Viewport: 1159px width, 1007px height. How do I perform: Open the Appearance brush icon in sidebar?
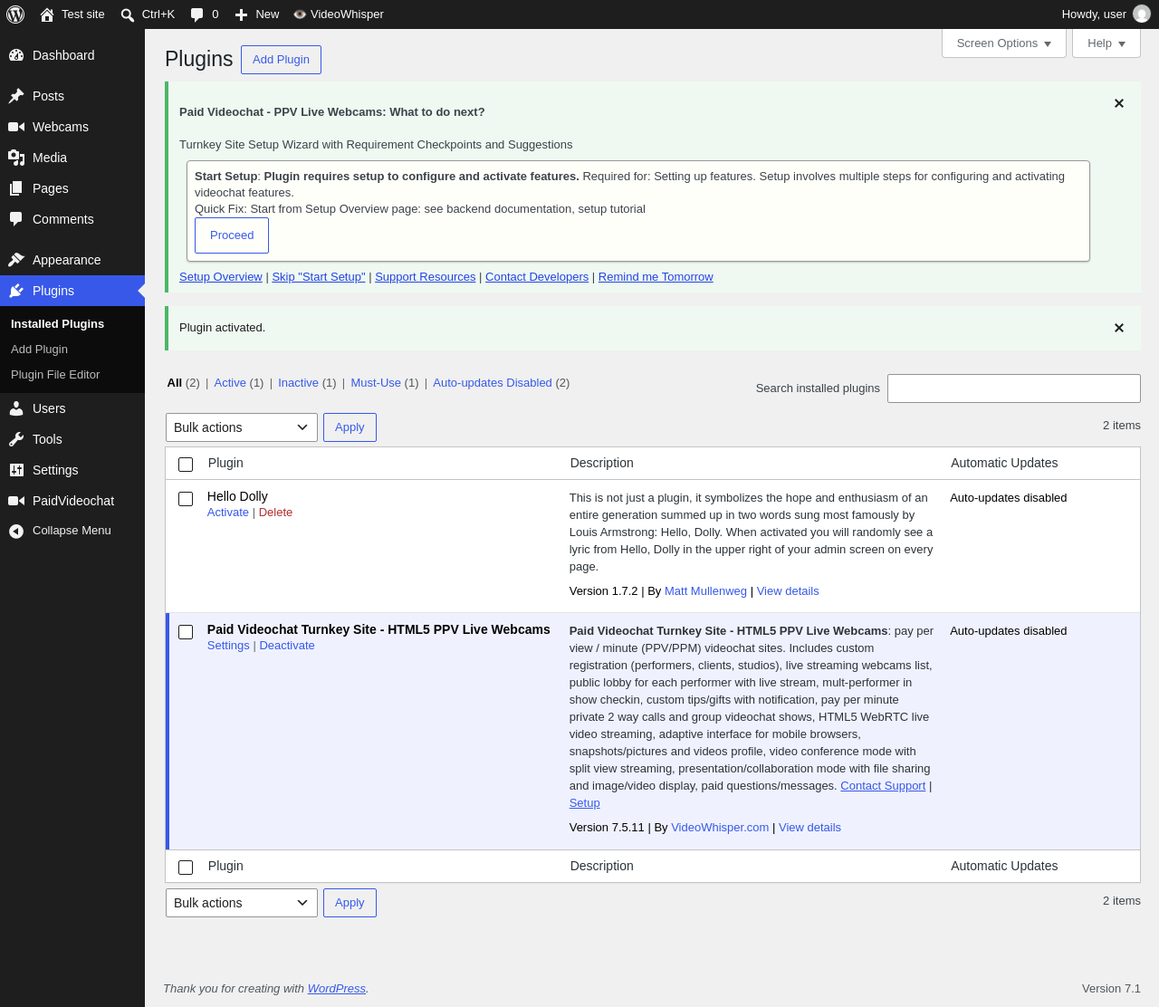[16, 260]
